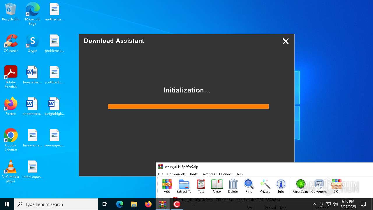The height and width of the screenshot is (210, 373).
Task: Switch to the red C app in taskbar
Action: (x=177, y=204)
